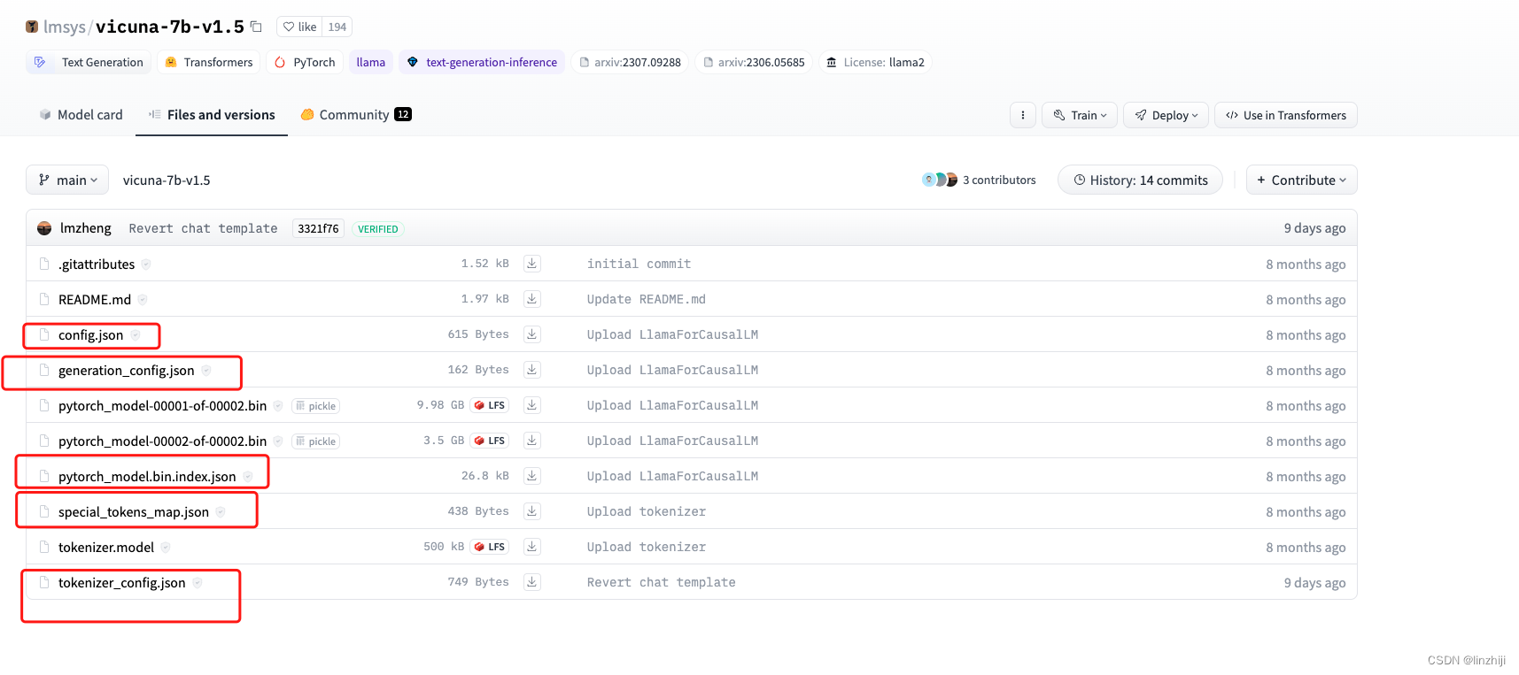Open the Update README.md commit link
The height and width of the screenshot is (675, 1519).
tap(647, 299)
